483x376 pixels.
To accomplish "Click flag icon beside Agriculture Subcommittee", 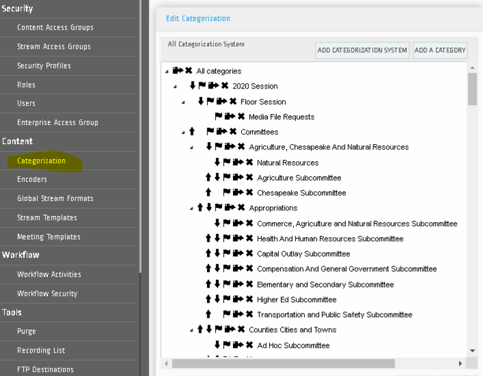I will click(227, 177).
